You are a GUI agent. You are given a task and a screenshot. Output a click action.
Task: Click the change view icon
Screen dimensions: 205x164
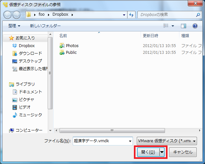pos(166,26)
